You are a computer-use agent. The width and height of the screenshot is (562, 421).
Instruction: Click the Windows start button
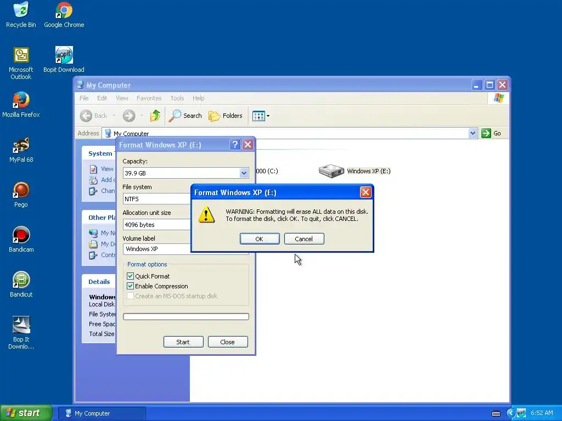click(x=26, y=413)
